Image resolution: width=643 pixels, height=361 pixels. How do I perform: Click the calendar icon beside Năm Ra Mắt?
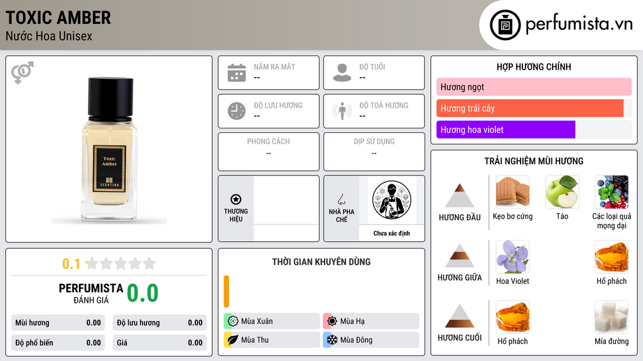[x=237, y=73]
